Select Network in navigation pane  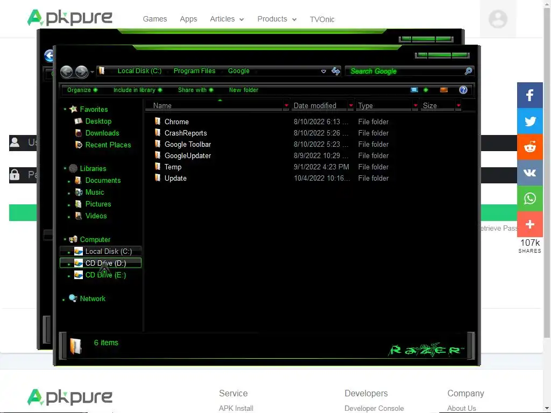pos(93,299)
